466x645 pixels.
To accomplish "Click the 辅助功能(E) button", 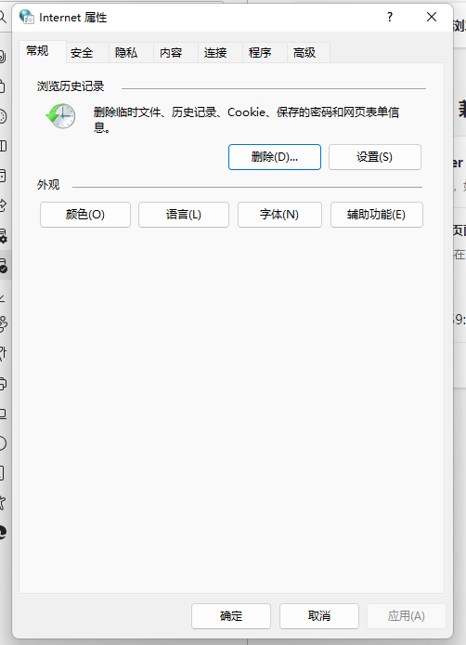I will 376,215.
